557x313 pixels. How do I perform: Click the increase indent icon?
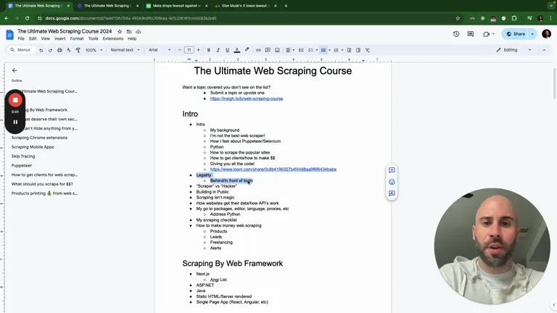pos(358,50)
